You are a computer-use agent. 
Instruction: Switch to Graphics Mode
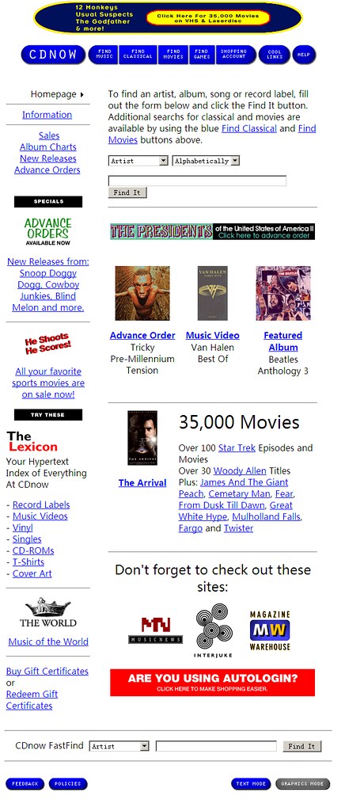pyautogui.click(x=302, y=783)
